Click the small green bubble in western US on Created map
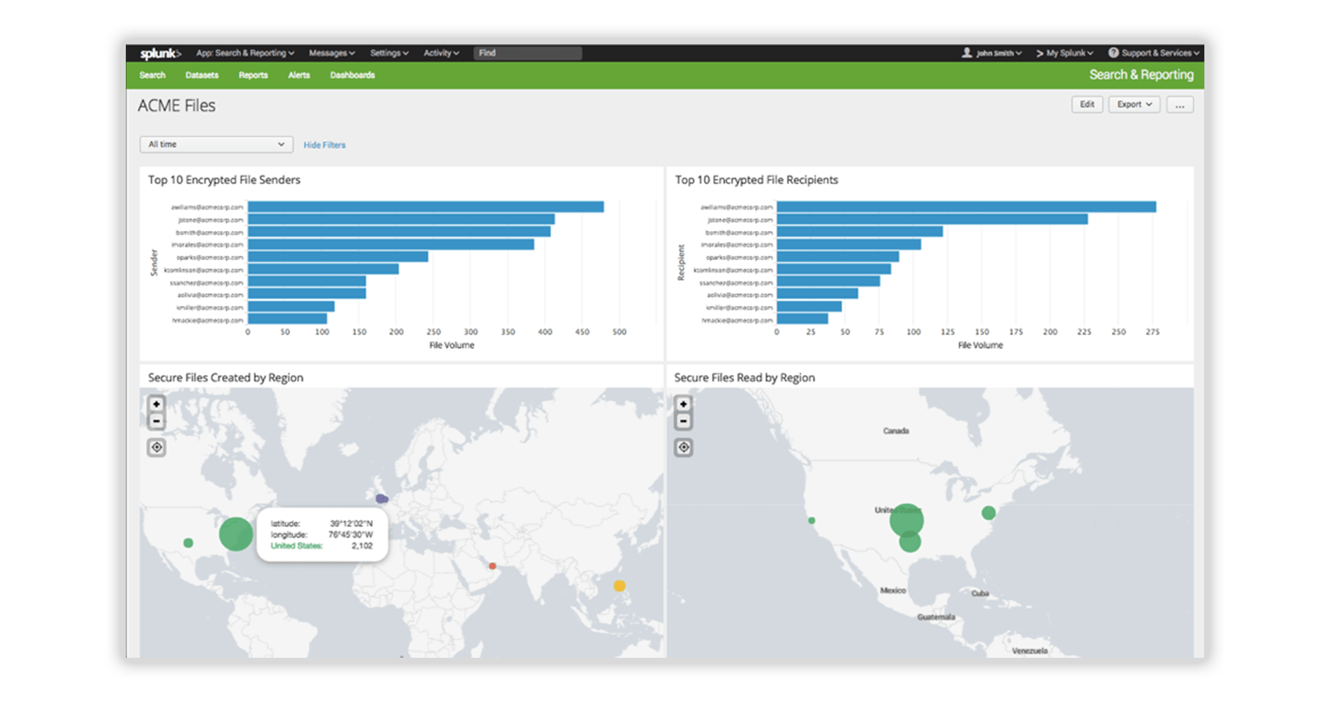The image size is (1321, 702). click(188, 543)
